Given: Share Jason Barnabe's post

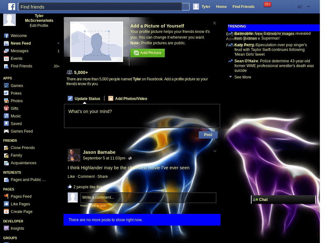Looking at the screenshot, I should coord(103,177).
